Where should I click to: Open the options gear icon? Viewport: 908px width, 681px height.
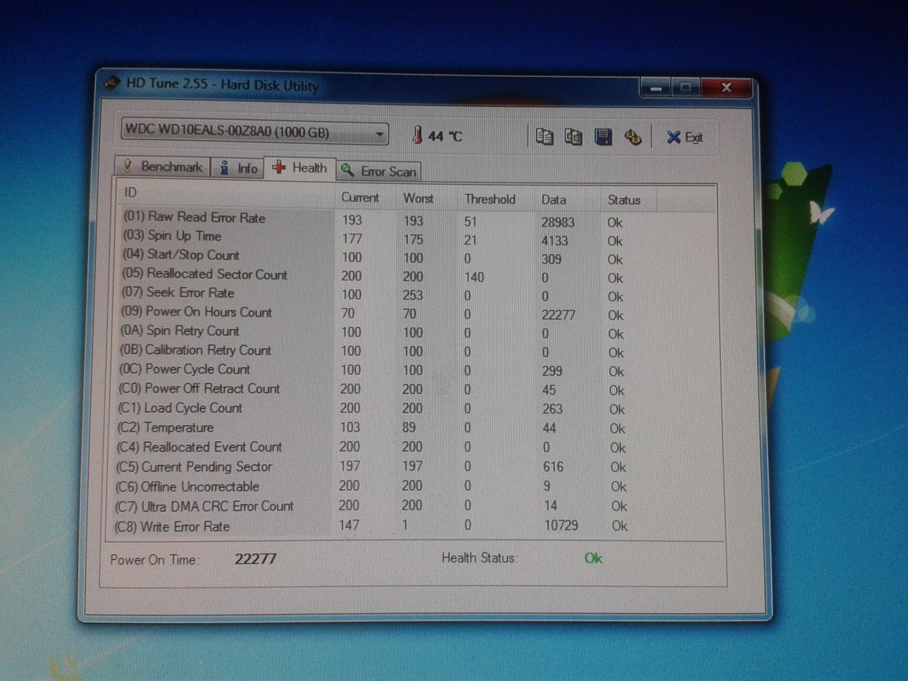[632, 138]
